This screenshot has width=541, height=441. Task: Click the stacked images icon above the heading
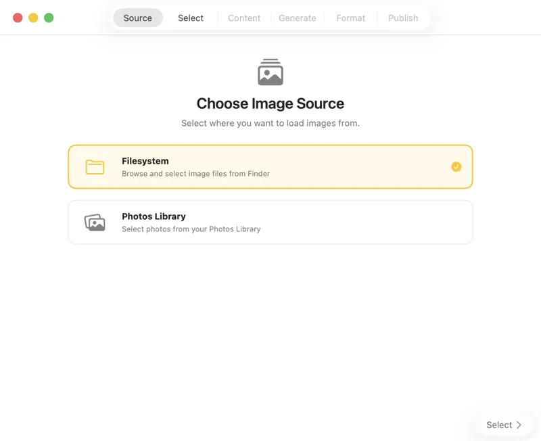tap(270, 72)
